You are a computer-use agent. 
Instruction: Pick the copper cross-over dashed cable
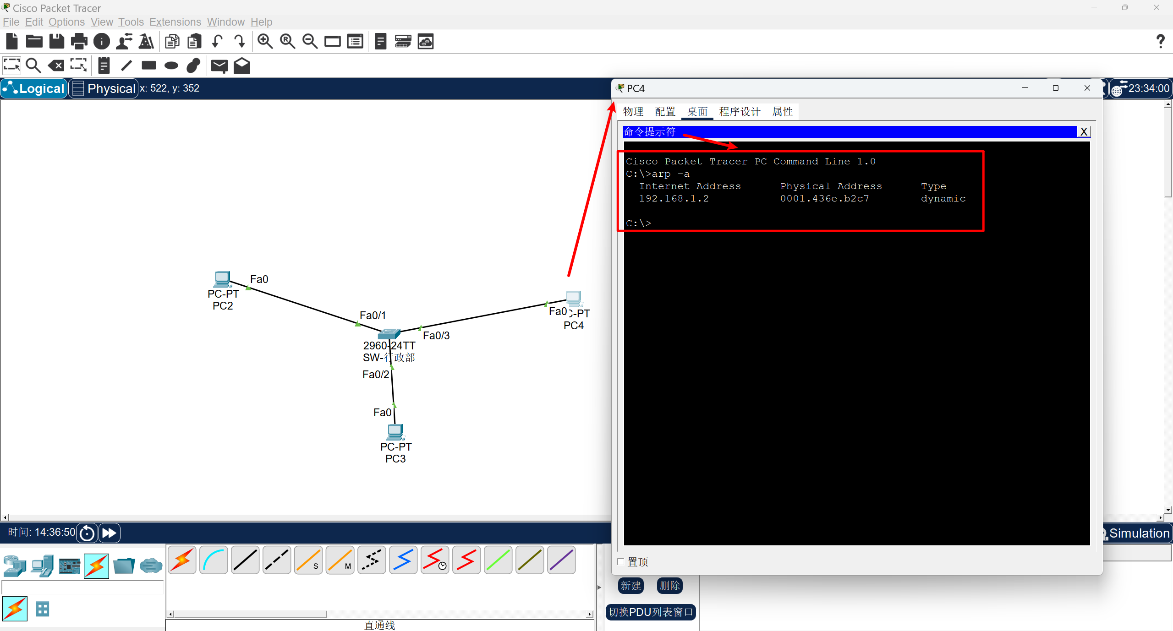(x=277, y=560)
